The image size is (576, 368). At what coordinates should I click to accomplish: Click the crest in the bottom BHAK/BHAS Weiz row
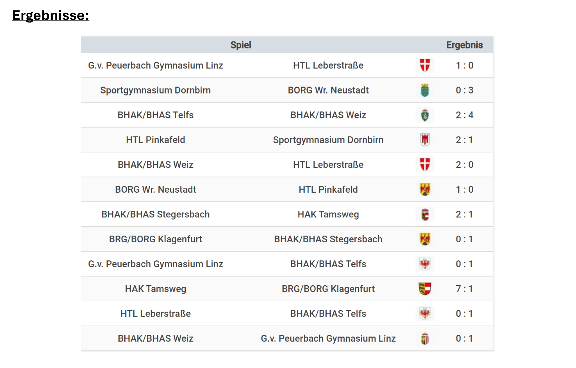pyautogui.click(x=425, y=338)
